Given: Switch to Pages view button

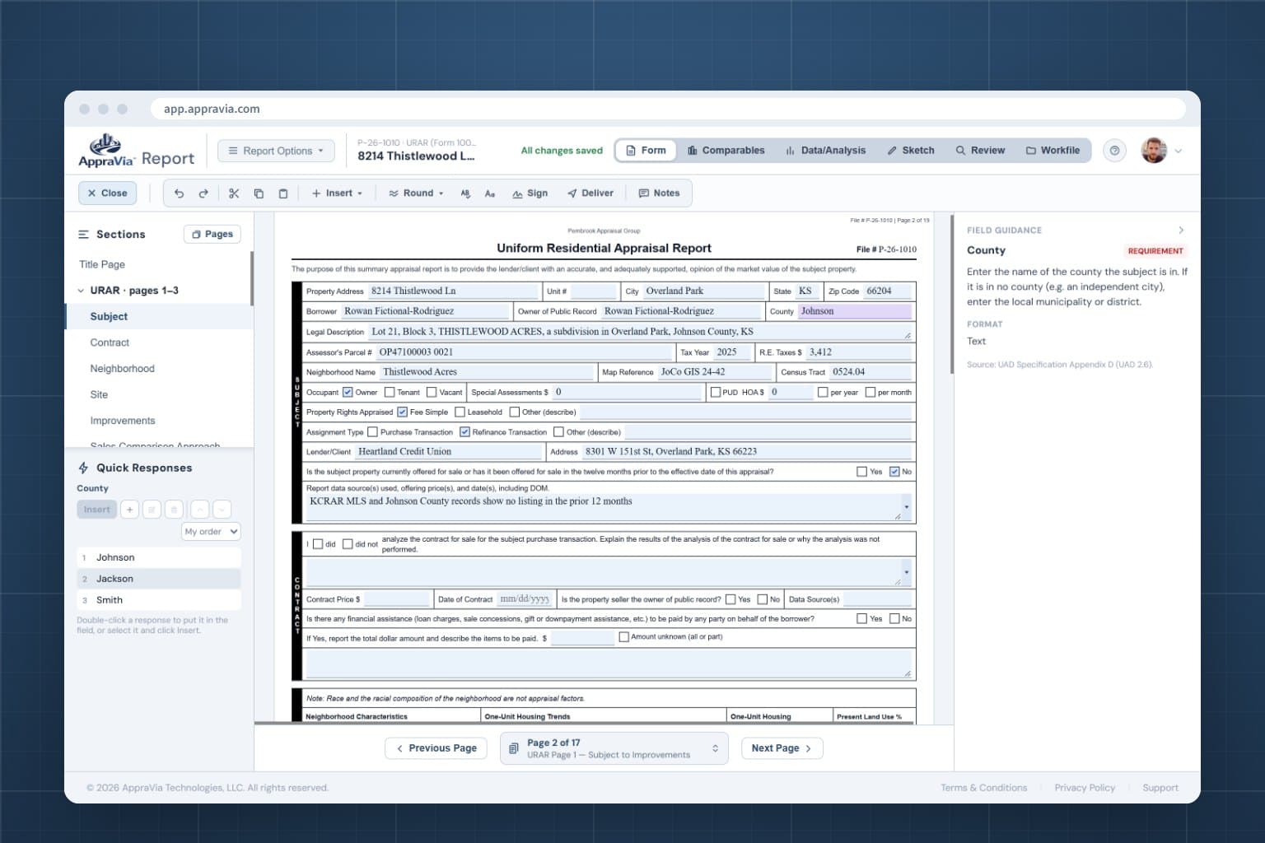Looking at the screenshot, I should 212,235.
